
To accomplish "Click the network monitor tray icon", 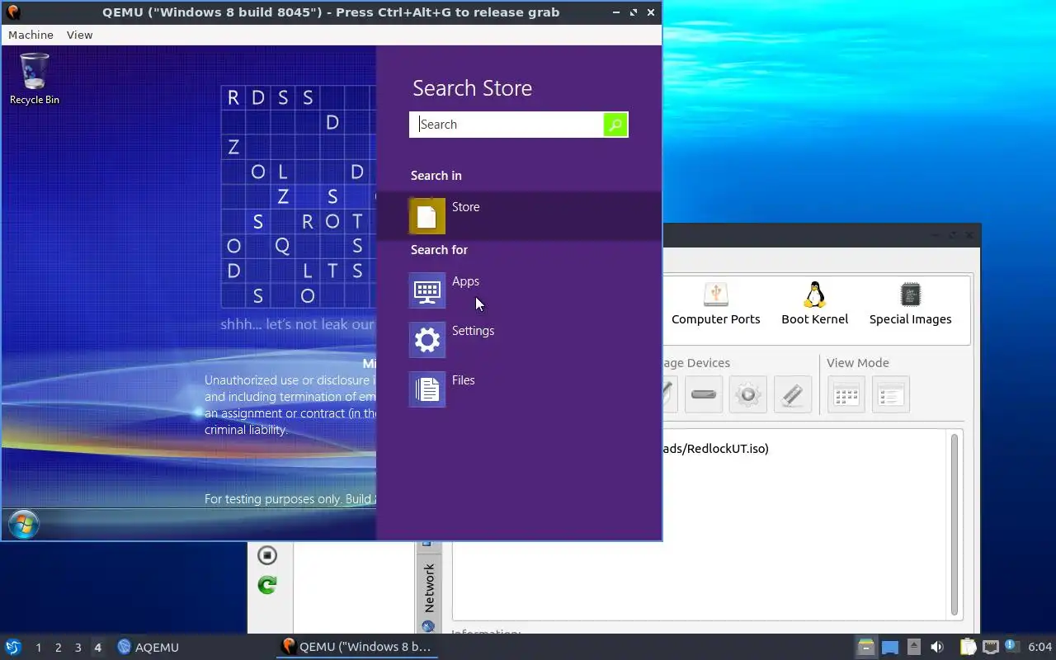I will [991, 647].
